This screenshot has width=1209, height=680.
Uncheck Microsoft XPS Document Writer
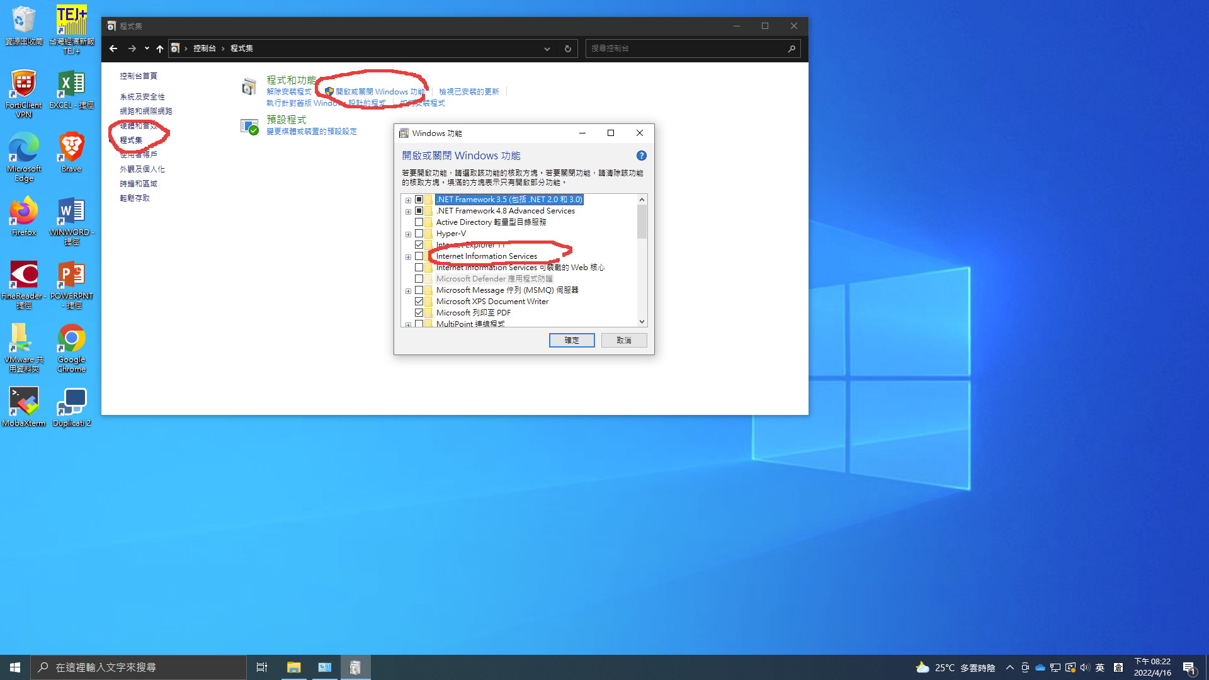[x=419, y=302]
